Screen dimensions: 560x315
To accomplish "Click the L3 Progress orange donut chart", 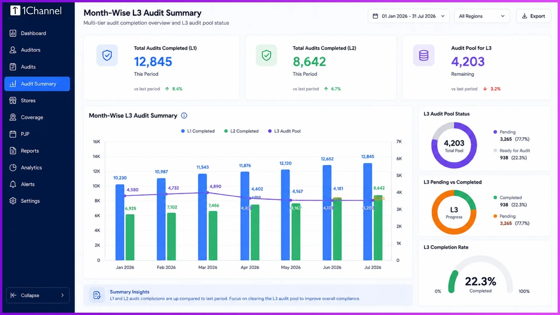I will 454,212.
